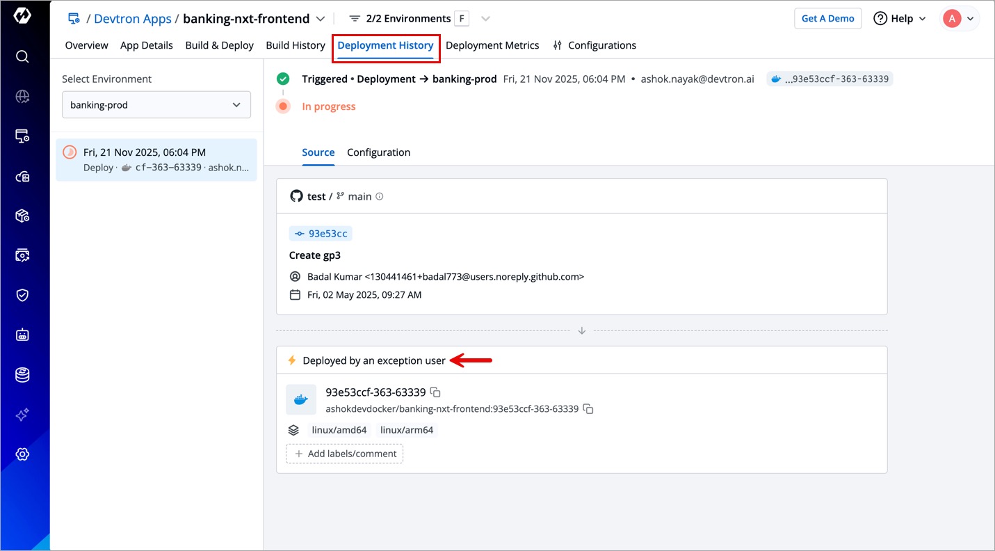This screenshot has height=551, width=995.
Task: Expand the app name banking-nxt-frontend dropdown
Action: [x=320, y=19]
